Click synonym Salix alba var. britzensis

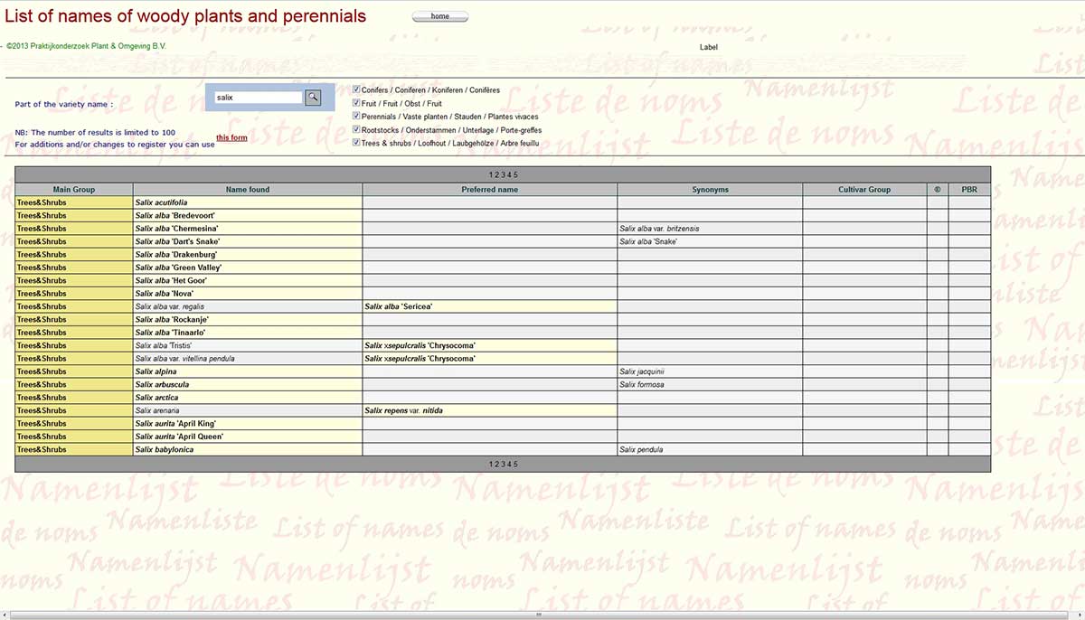click(x=659, y=229)
